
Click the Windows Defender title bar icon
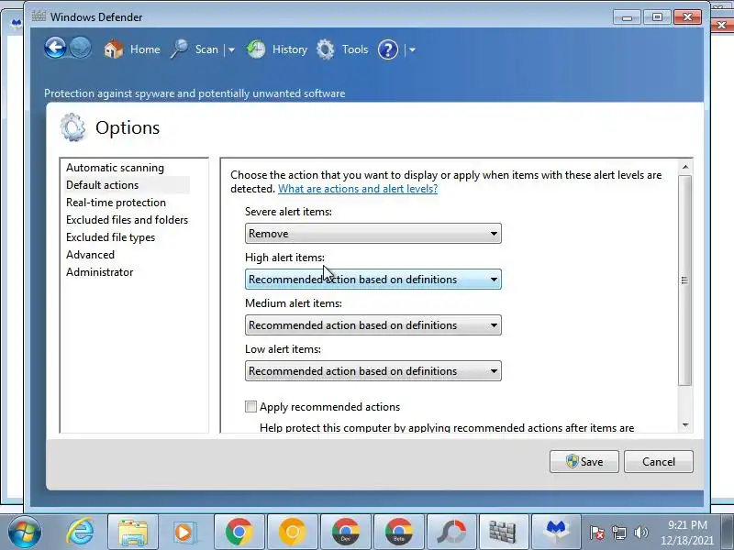[x=39, y=16]
